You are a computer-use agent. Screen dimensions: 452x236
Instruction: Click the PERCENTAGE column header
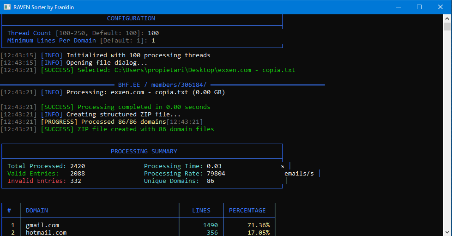point(247,211)
